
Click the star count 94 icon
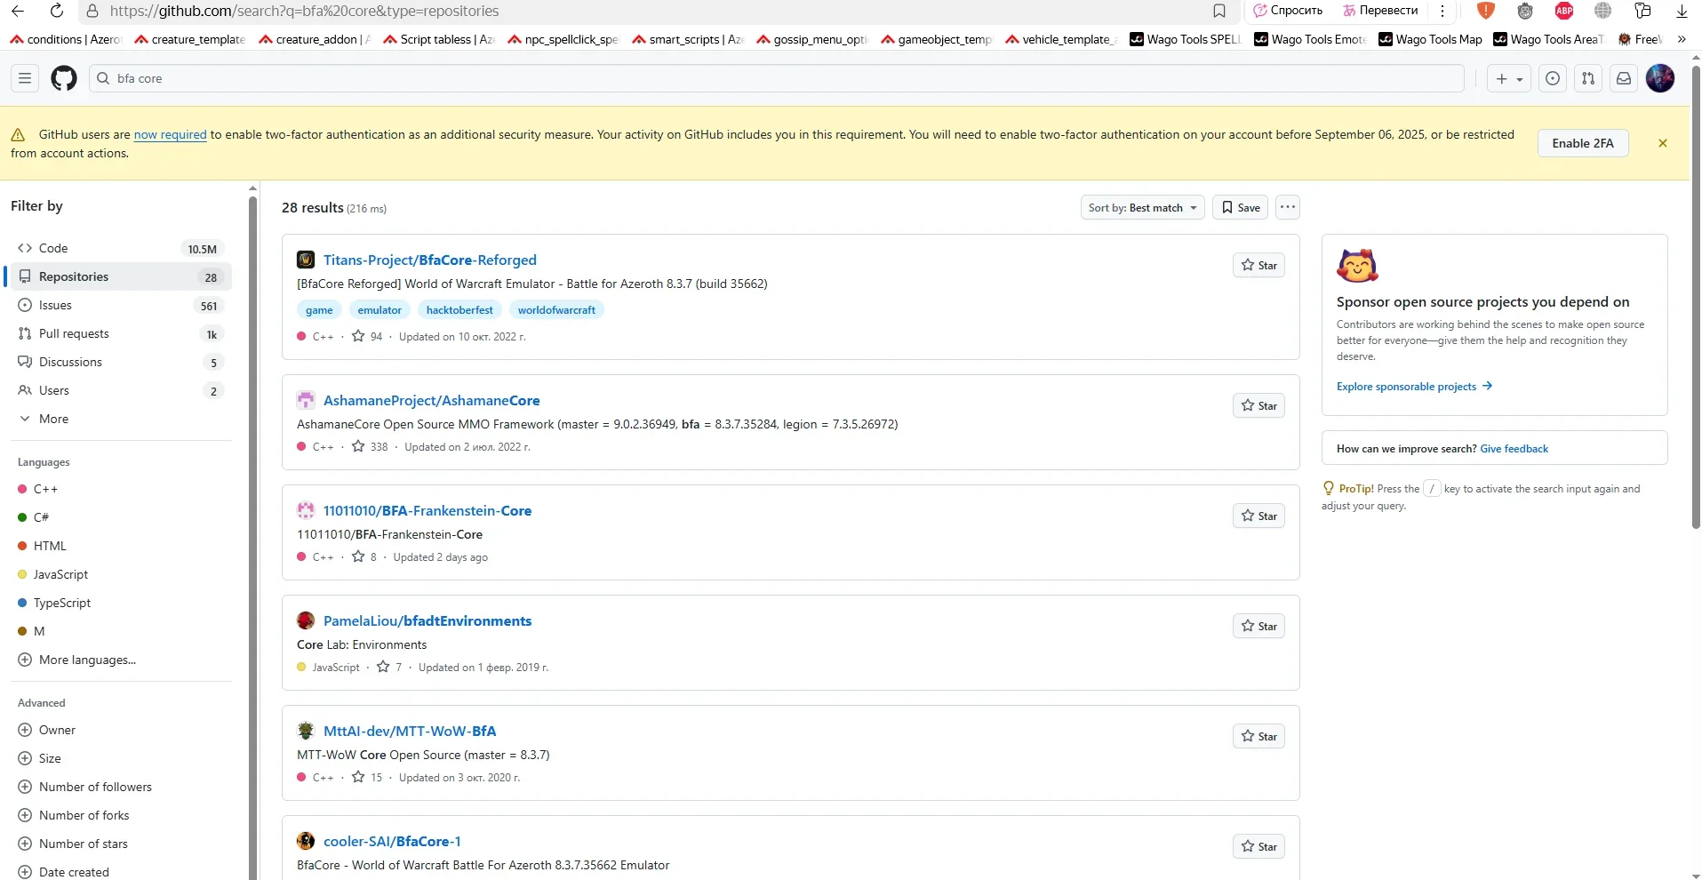point(358,336)
